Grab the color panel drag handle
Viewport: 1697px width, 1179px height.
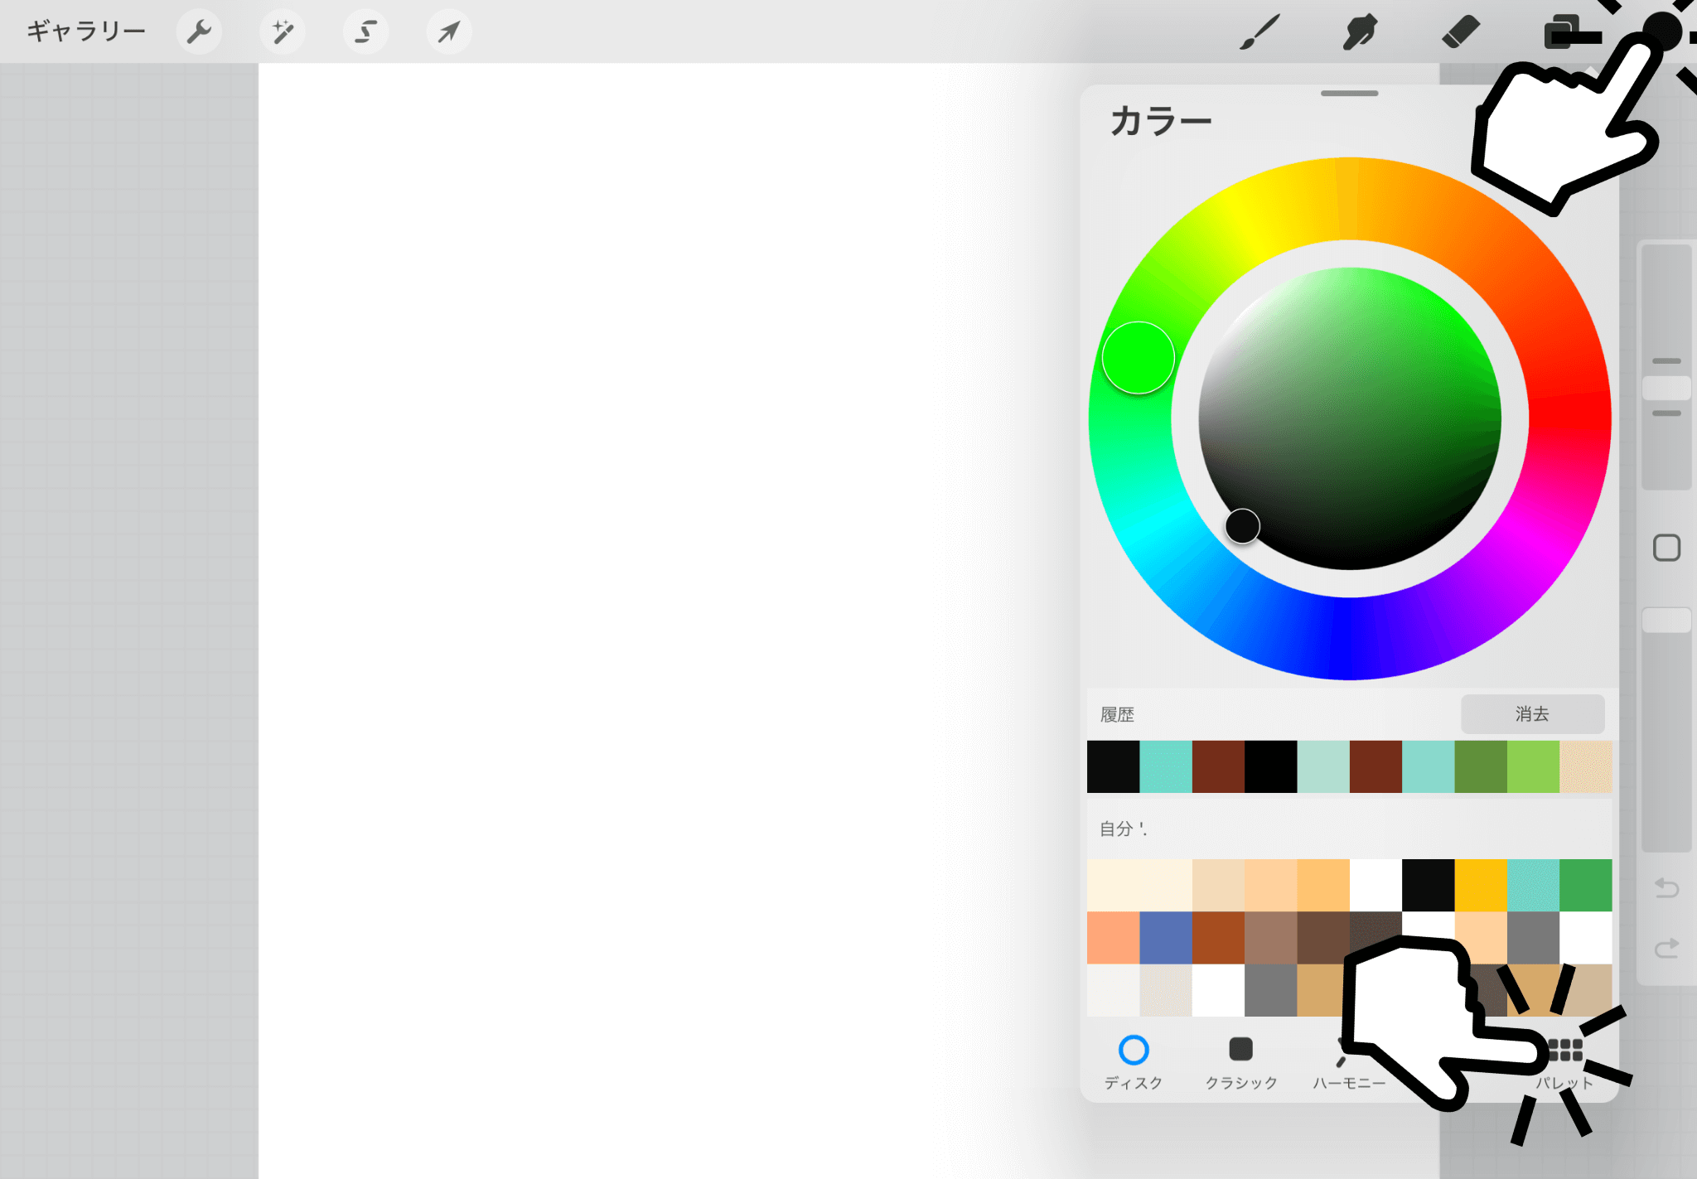pos(1349,94)
